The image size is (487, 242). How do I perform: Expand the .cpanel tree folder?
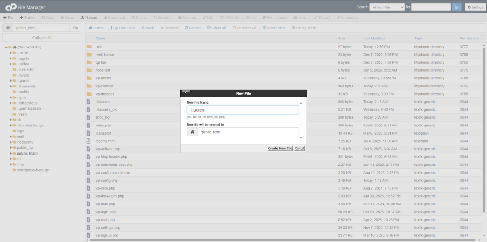tap(10, 81)
